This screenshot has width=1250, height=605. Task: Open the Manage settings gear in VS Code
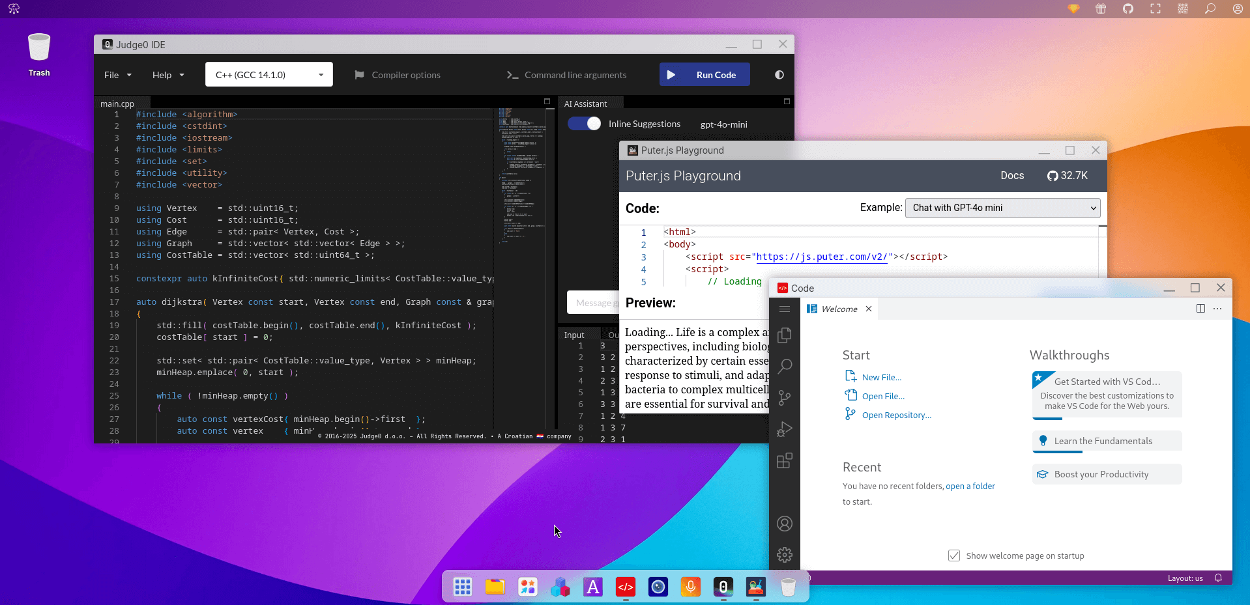[x=785, y=555]
